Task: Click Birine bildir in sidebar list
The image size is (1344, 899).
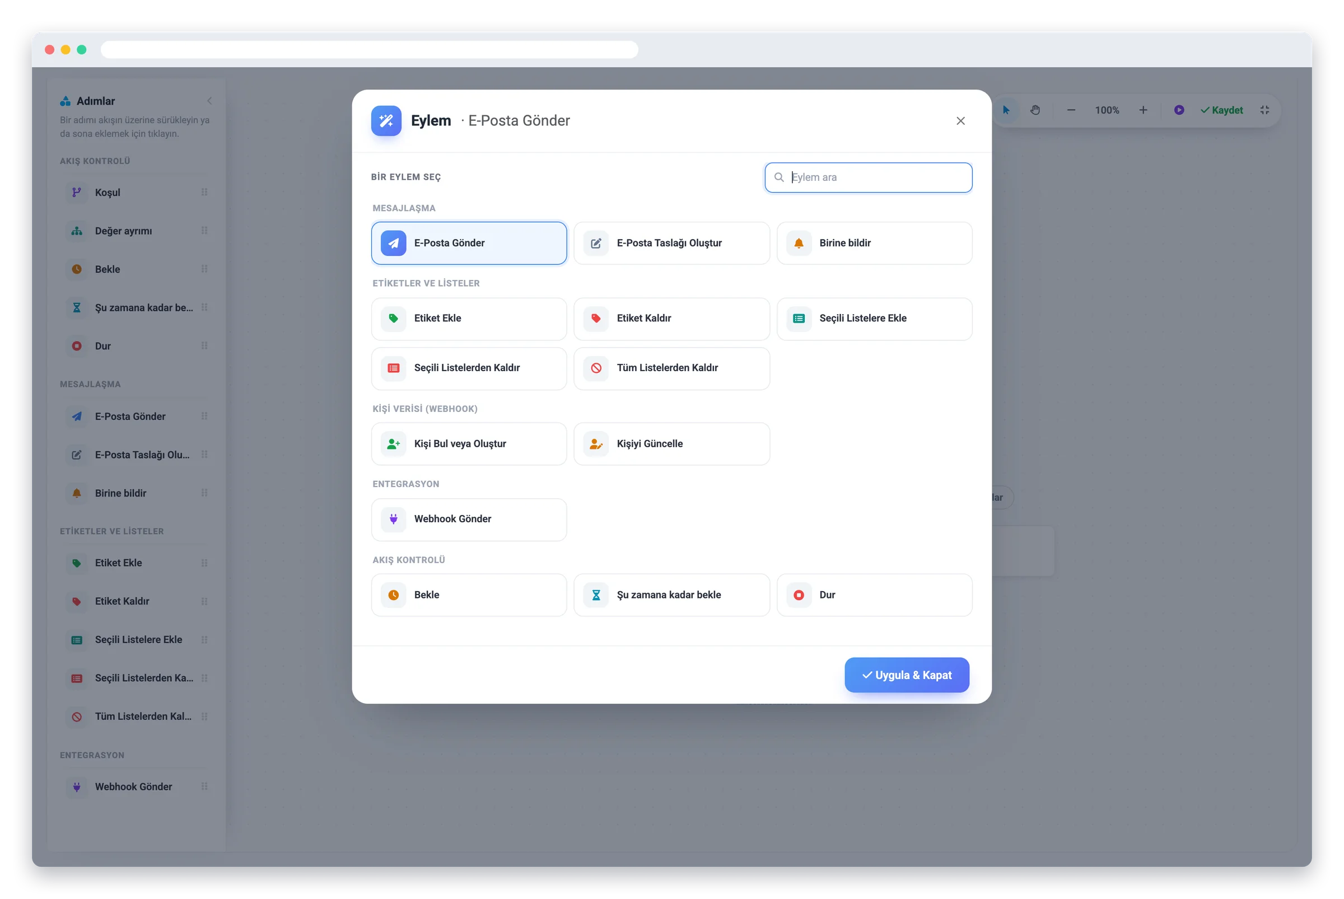Action: [137, 494]
